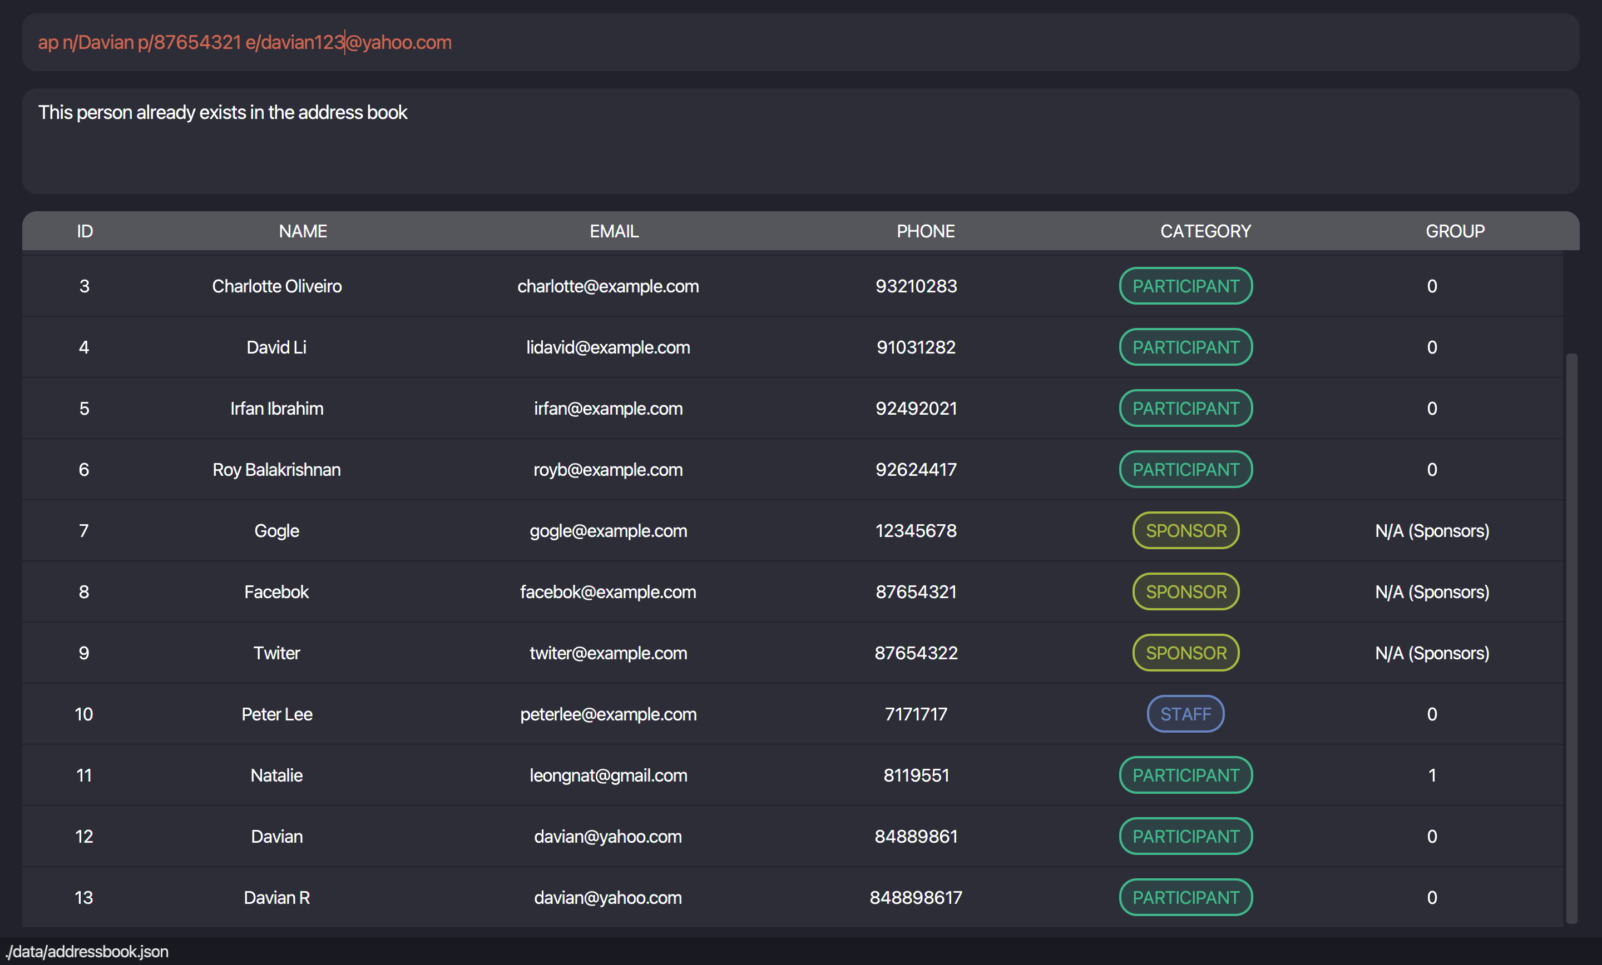Viewport: 1602px width, 965px height.
Task: Click the ID column header
Action: click(85, 231)
